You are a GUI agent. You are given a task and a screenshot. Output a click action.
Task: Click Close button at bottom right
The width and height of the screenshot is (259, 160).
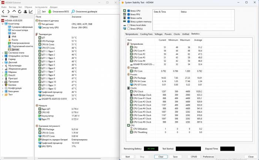click(251, 157)
